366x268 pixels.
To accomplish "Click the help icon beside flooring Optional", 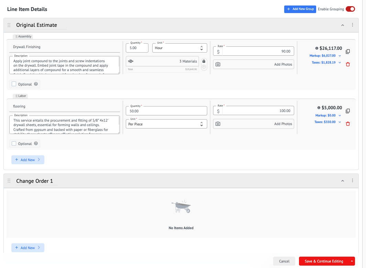I will point(36,144).
